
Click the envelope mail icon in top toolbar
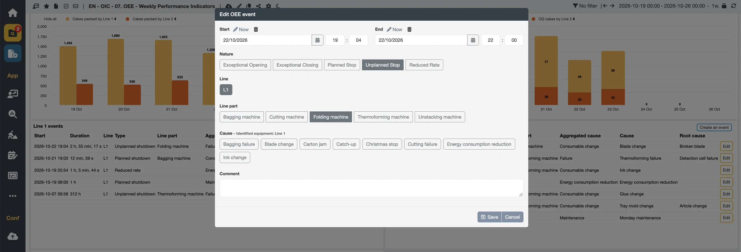[x=76, y=6]
